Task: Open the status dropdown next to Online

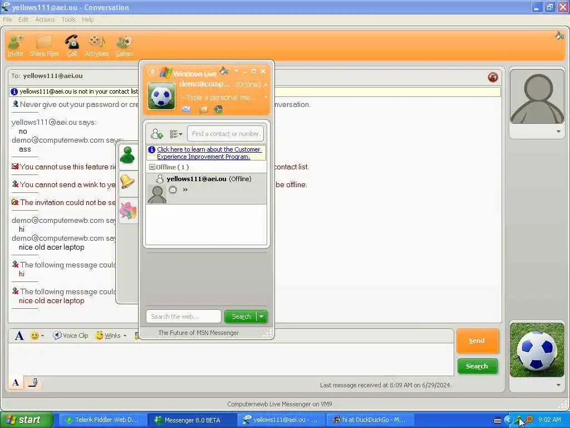Action: point(266,85)
